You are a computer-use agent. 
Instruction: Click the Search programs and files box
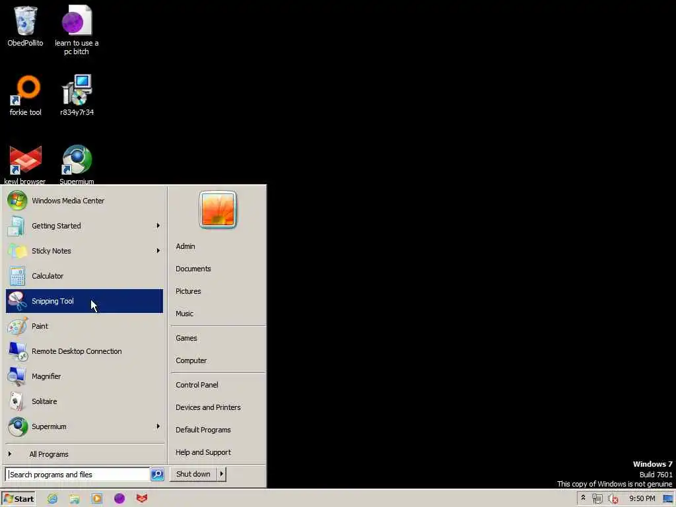(78, 474)
